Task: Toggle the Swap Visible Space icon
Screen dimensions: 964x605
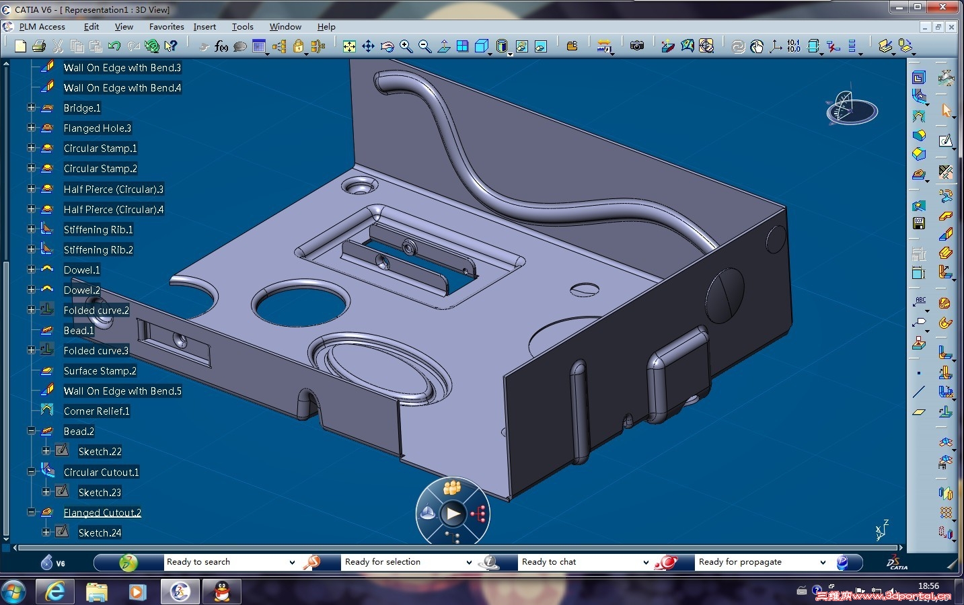Action: tap(540, 46)
